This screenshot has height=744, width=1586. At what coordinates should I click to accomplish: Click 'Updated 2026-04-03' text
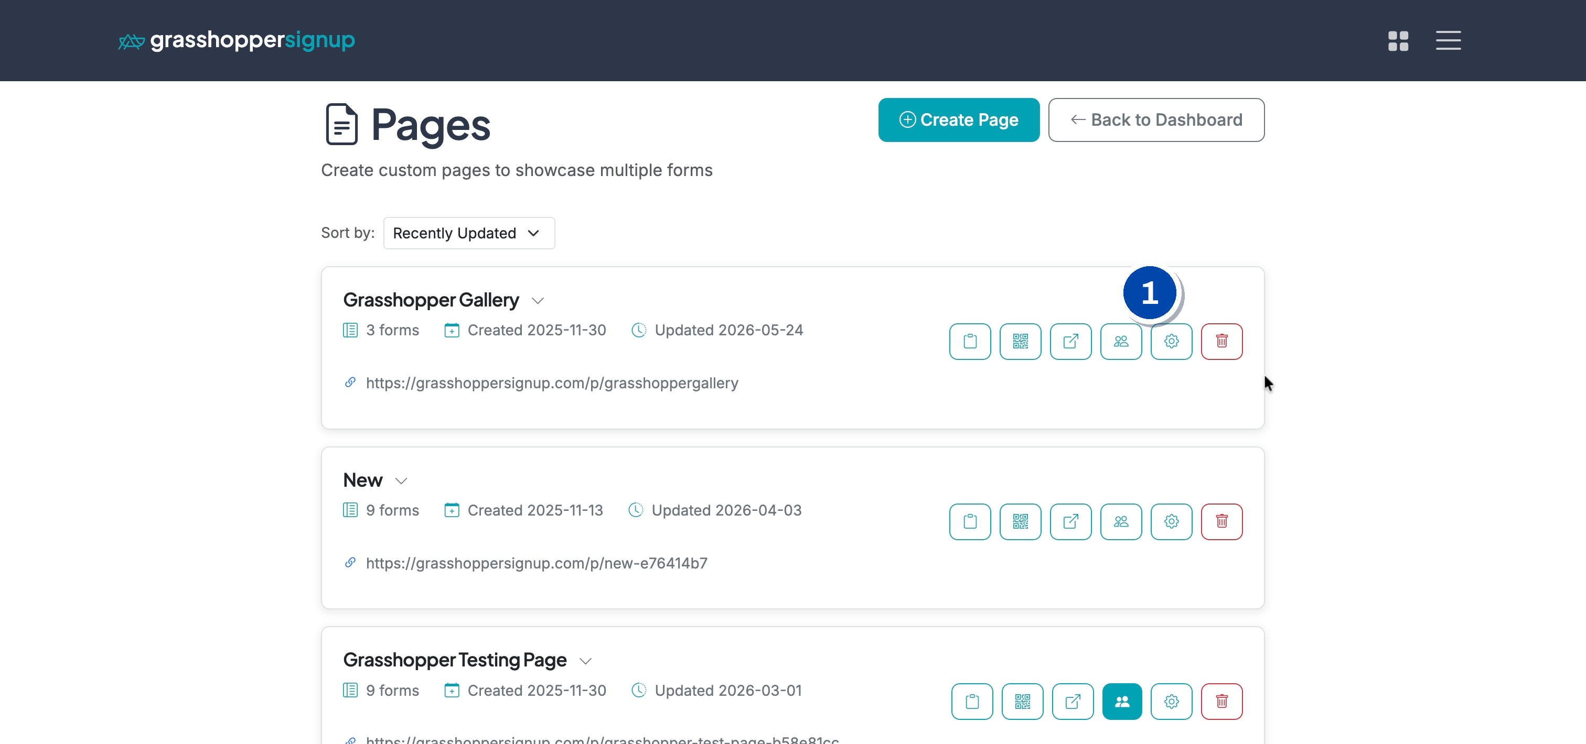pyautogui.click(x=726, y=510)
